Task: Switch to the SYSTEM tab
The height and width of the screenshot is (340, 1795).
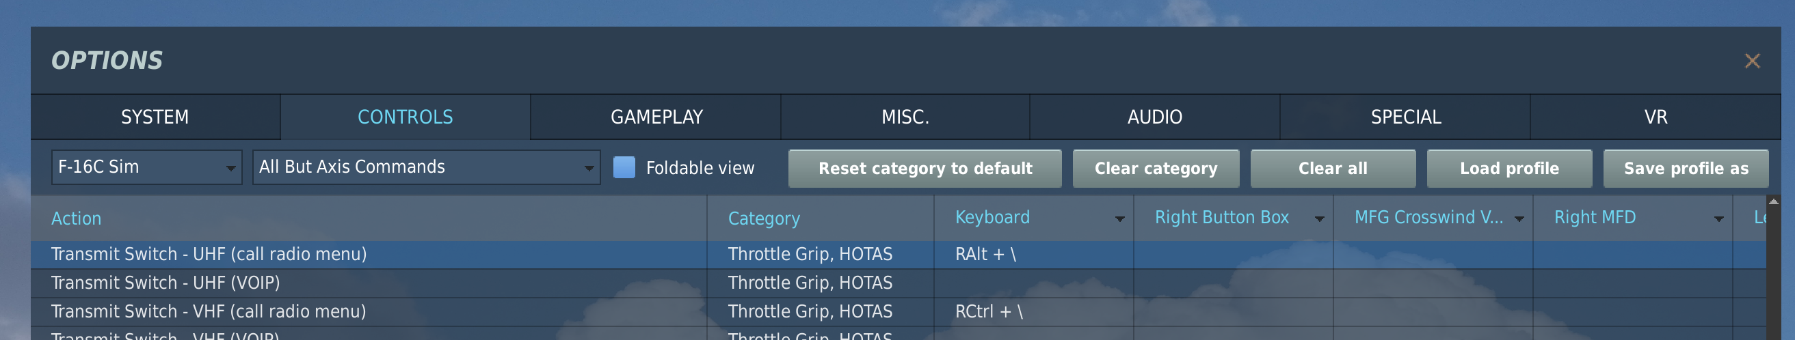Action: 155,117
